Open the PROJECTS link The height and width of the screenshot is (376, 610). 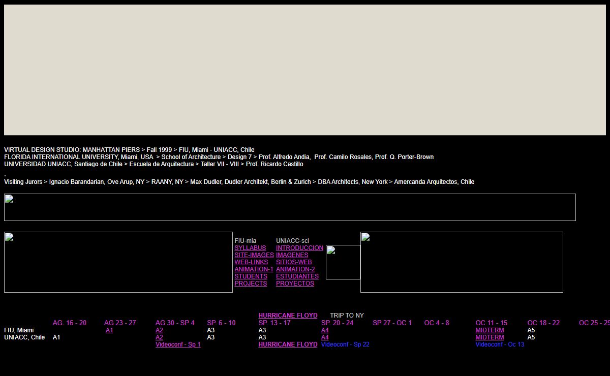251,284
